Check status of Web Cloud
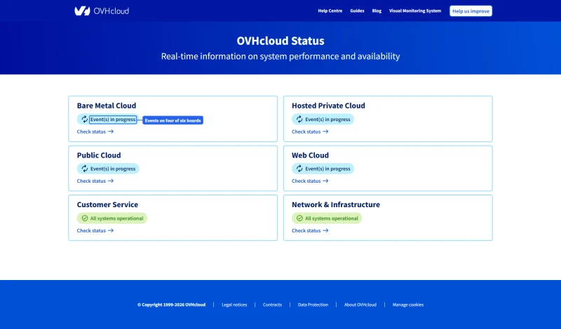561x329 pixels. coord(310,181)
